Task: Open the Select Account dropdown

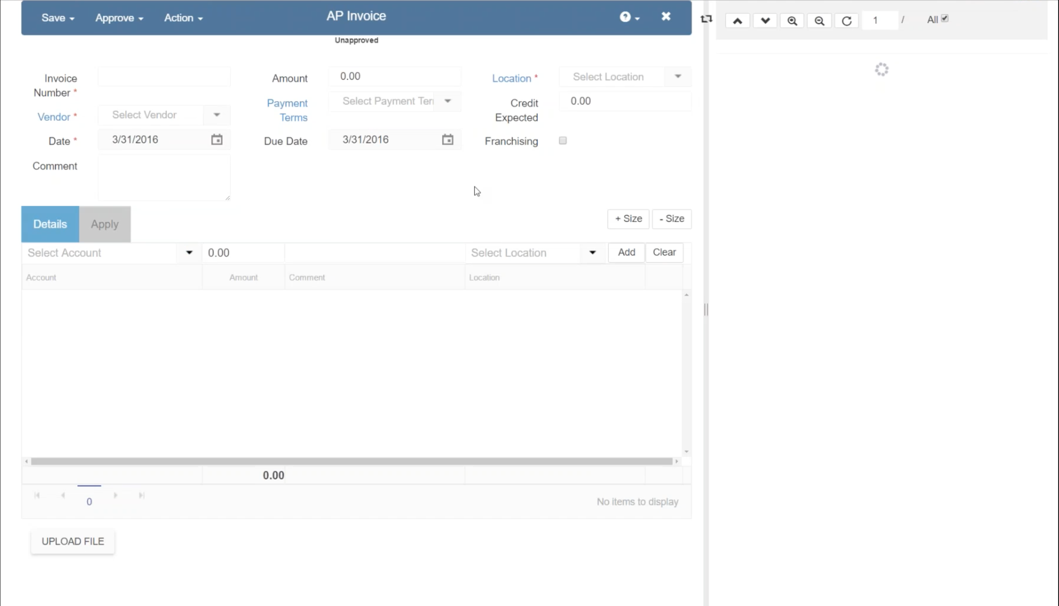Action: (x=189, y=252)
